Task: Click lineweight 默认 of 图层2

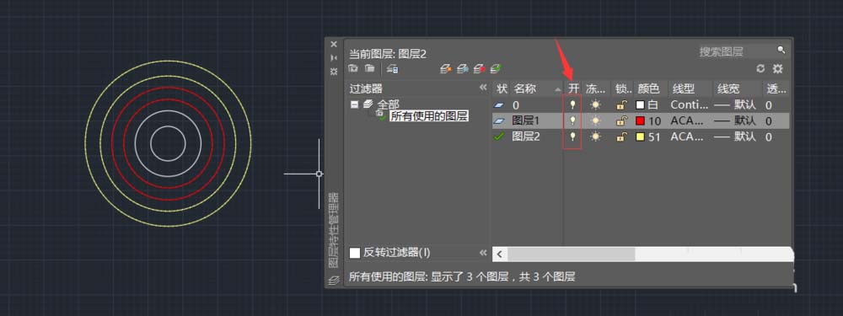Action: (745, 137)
